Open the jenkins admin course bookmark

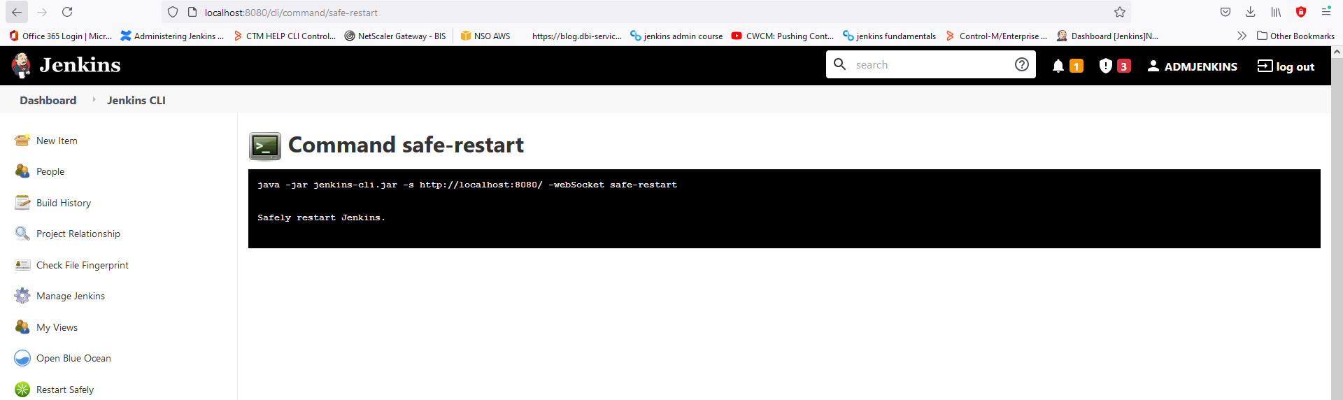(x=676, y=36)
